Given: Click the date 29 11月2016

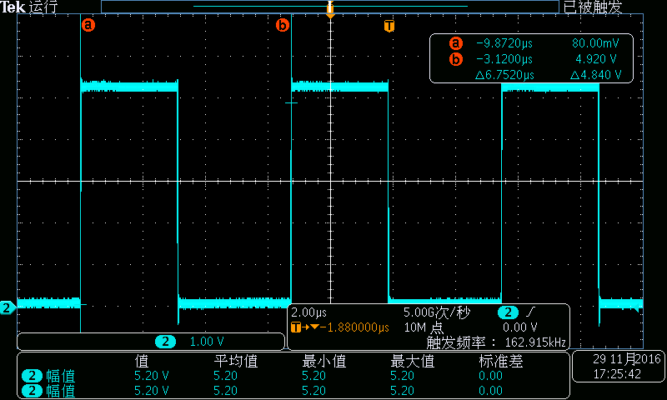Looking at the screenshot, I should point(627,359).
